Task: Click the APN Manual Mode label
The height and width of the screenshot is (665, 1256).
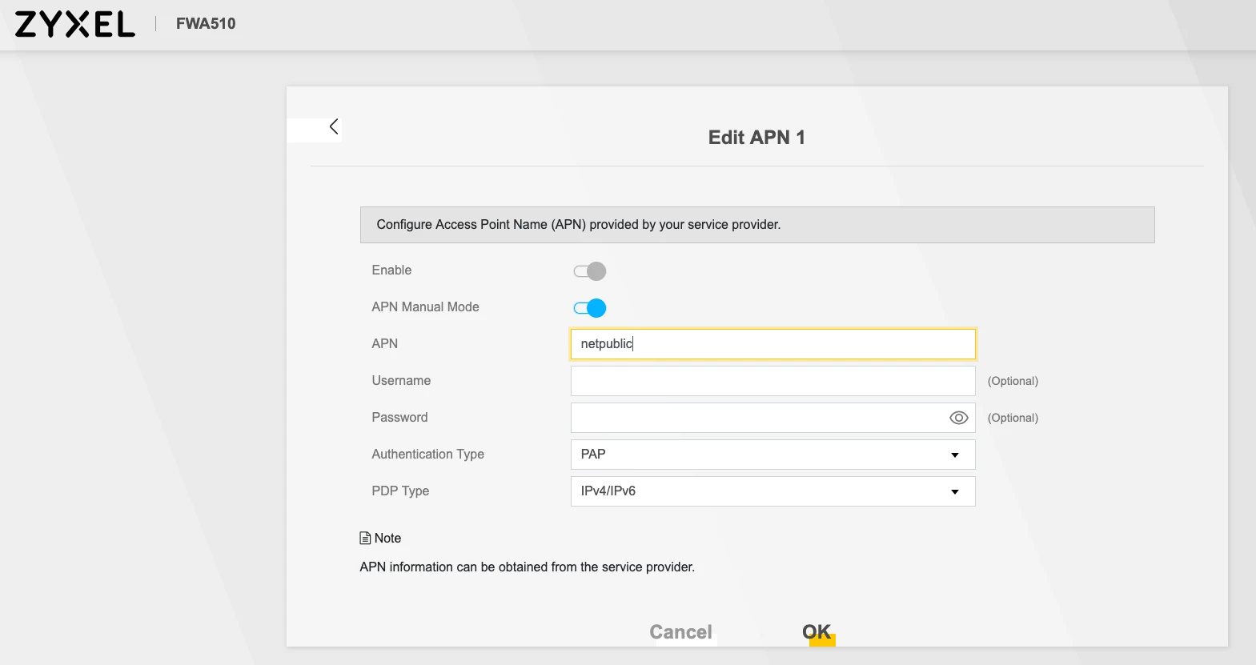Action: (x=425, y=307)
